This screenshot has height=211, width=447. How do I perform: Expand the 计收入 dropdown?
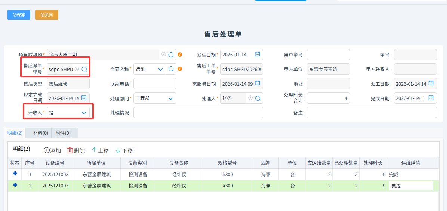(x=84, y=113)
